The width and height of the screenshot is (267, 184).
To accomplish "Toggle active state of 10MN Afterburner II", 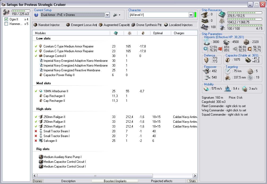I will click(x=36, y=91).
